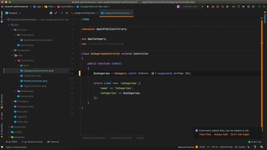Click the orange warning stripe in the editor scrollbar

[262, 43]
